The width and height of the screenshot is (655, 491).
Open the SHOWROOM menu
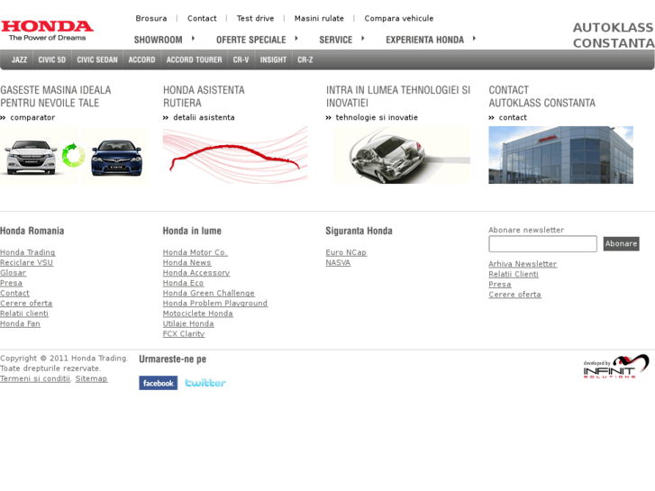click(x=159, y=40)
